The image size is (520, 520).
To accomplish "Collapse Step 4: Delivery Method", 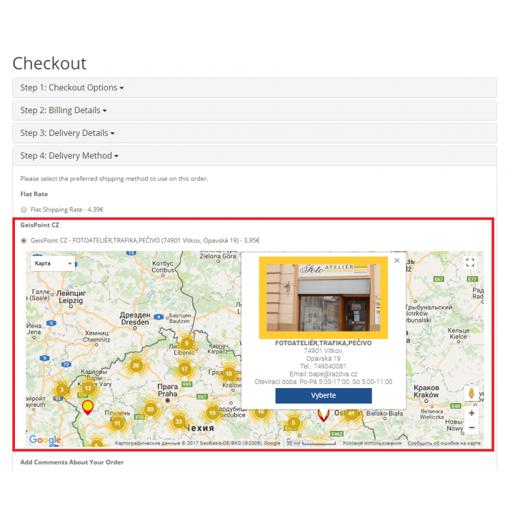I will tap(69, 156).
